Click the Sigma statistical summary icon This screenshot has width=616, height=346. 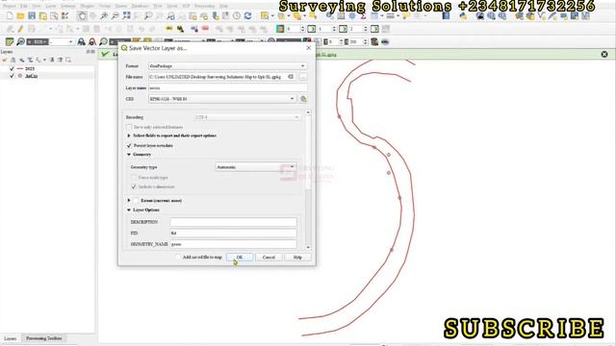pos(363,16)
